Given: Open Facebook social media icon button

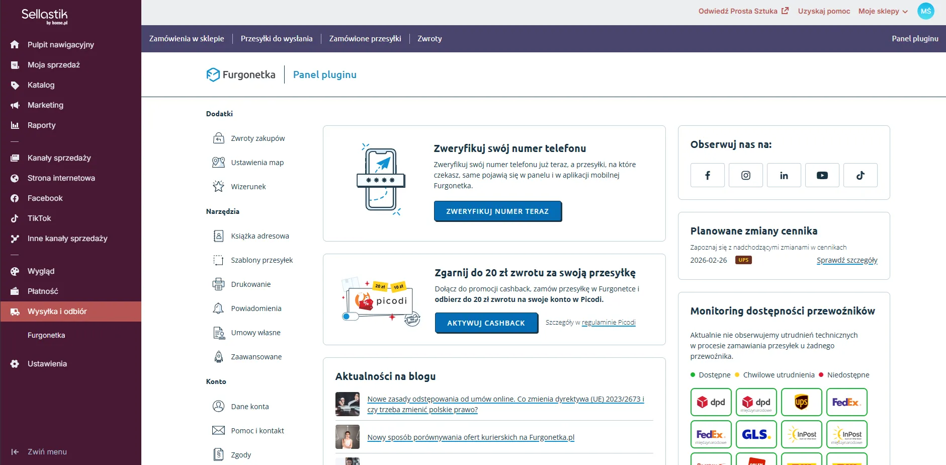Looking at the screenshot, I should 707,175.
